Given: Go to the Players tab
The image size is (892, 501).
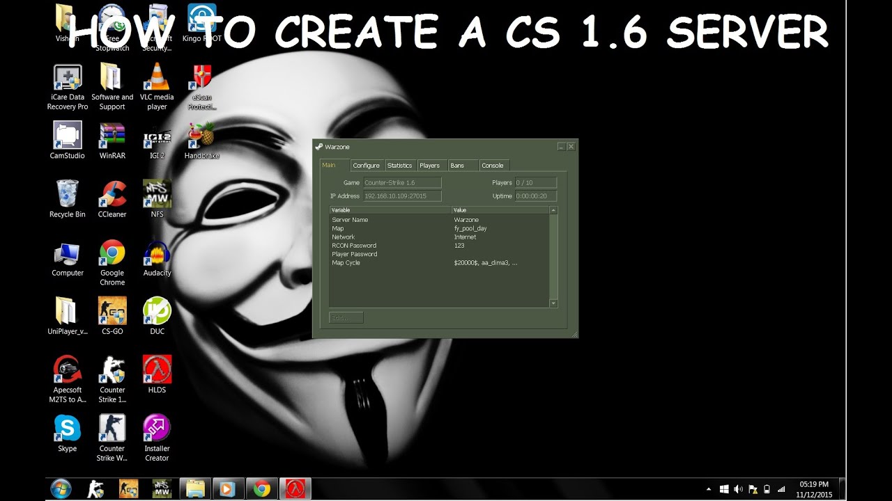Looking at the screenshot, I should [x=430, y=166].
